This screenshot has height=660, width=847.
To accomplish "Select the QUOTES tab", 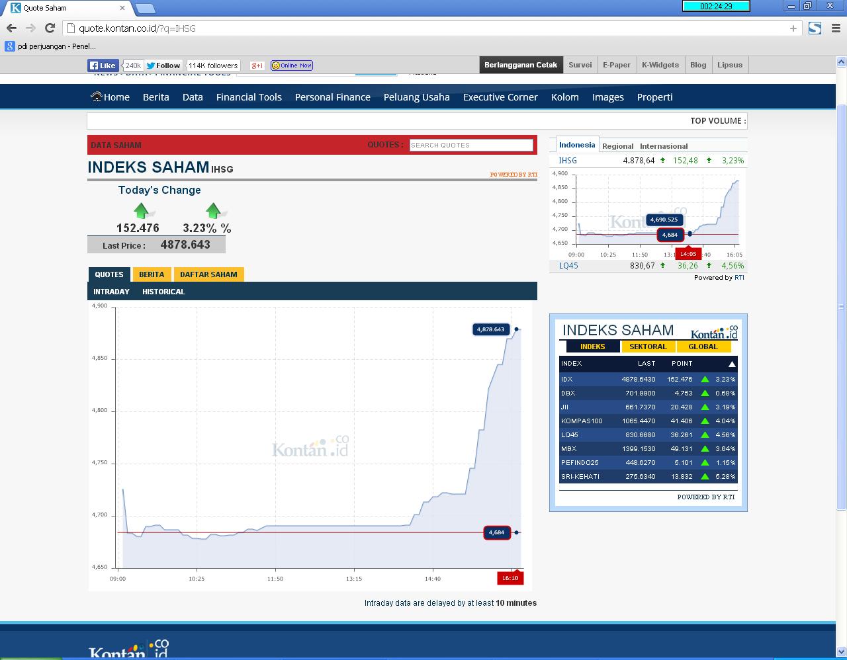I will coord(109,274).
